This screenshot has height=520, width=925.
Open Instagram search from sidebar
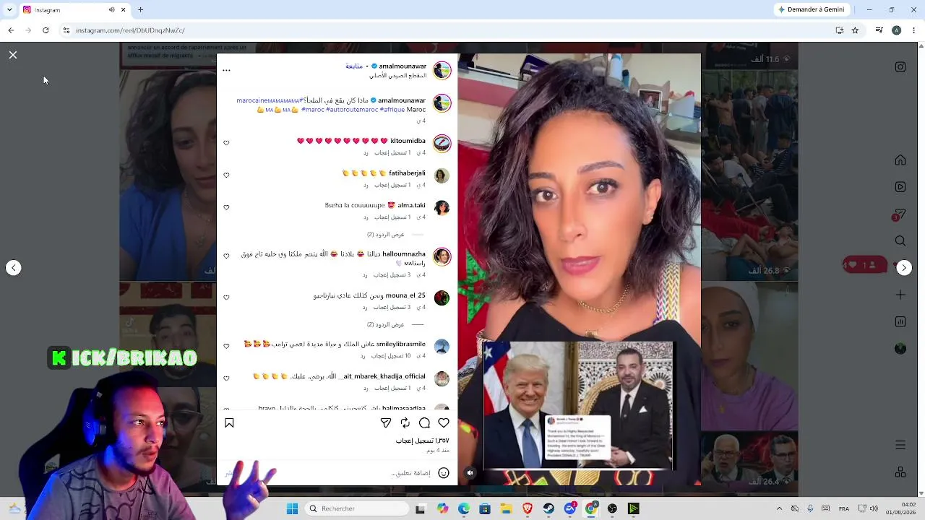pyautogui.click(x=900, y=241)
